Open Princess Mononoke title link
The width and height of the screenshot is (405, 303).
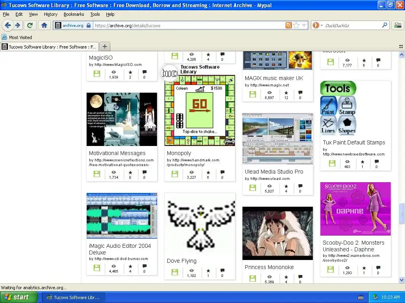[269, 267]
